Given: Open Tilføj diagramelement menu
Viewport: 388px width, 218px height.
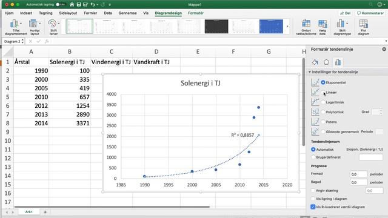Looking at the screenshot, I should click(x=16, y=27).
